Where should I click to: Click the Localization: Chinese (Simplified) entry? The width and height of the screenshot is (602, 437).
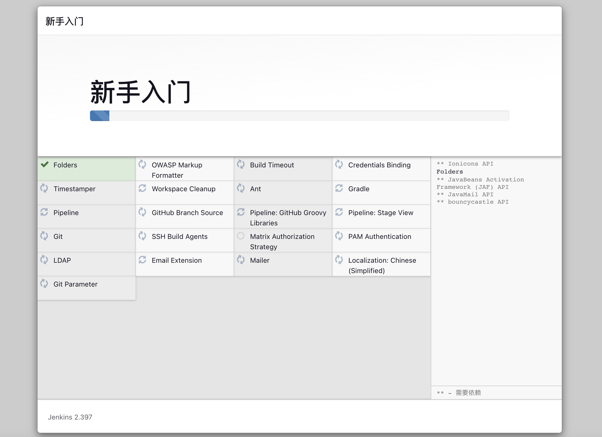pyautogui.click(x=382, y=265)
